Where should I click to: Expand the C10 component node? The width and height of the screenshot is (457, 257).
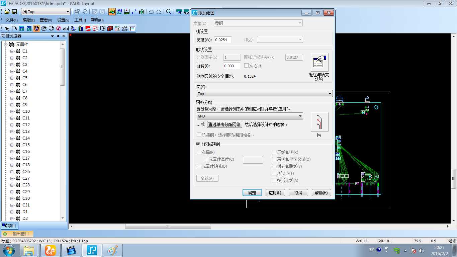click(12, 111)
